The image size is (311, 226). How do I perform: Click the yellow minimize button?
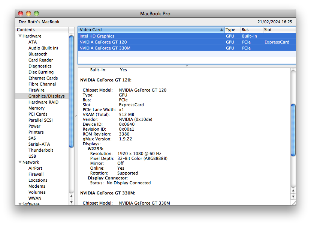tap(28, 13)
